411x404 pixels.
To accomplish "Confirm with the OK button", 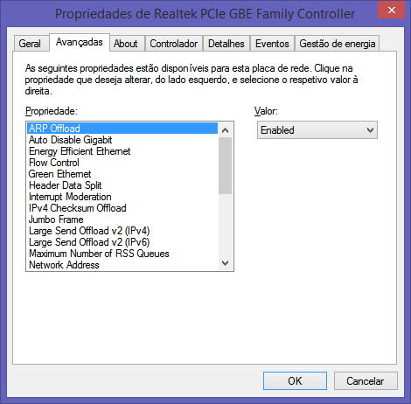I will [x=295, y=380].
